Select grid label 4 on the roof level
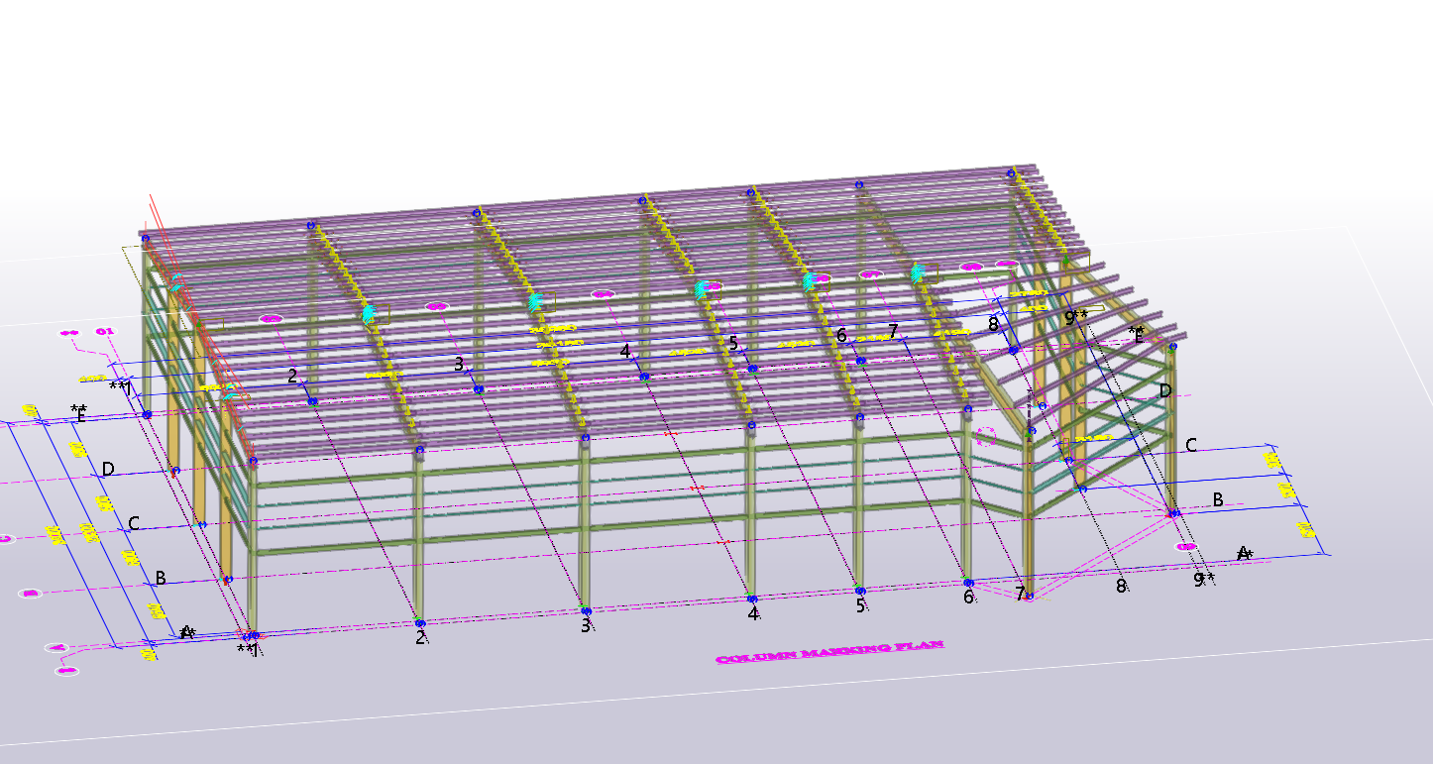Image resolution: width=1433 pixels, height=764 pixels. click(625, 351)
